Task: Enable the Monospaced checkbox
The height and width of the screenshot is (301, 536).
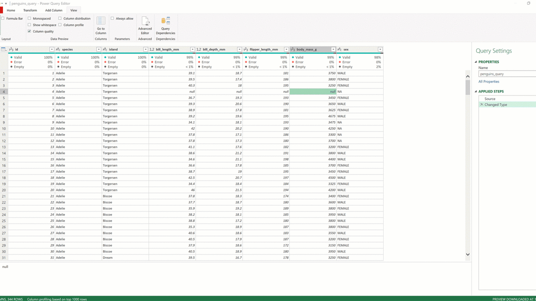Action: (29, 18)
